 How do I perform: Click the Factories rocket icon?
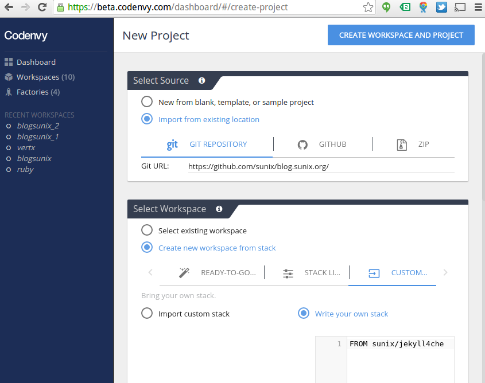click(9, 92)
